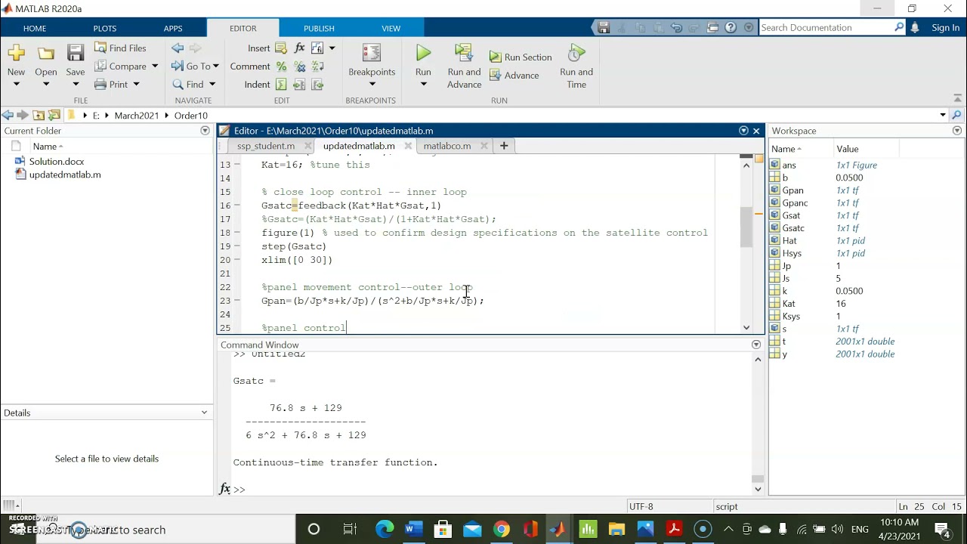Close the updatedmatlab.m editor tab
The image size is (967, 544).
click(408, 146)
